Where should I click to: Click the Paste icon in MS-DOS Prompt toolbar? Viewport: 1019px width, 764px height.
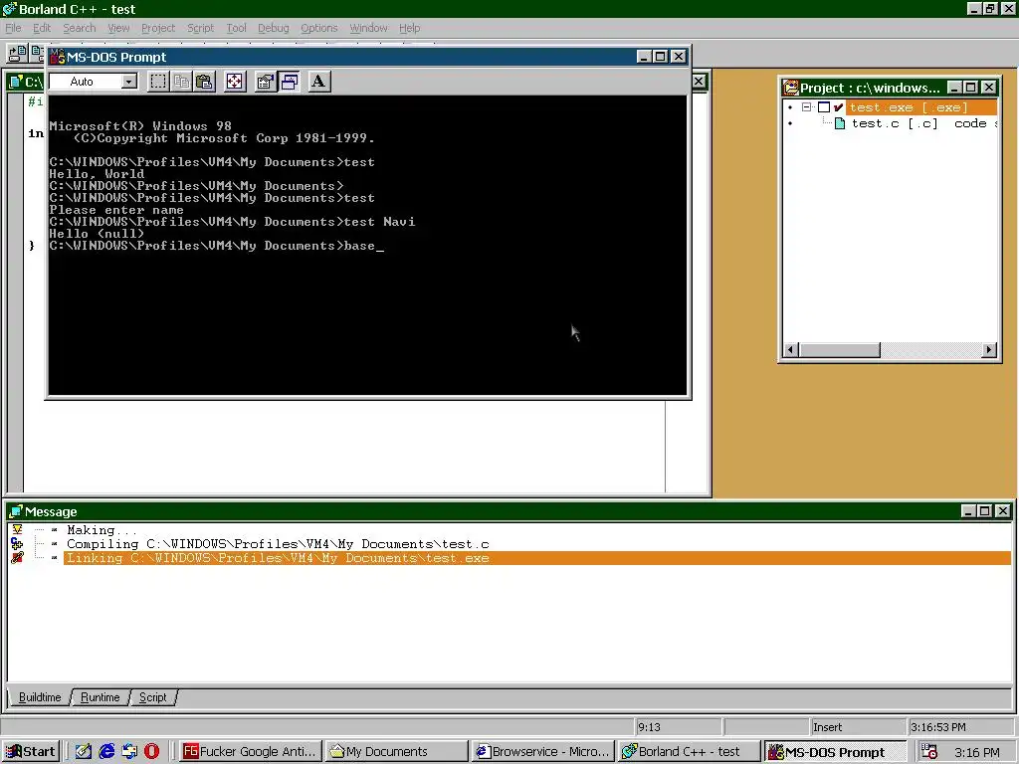205,82
